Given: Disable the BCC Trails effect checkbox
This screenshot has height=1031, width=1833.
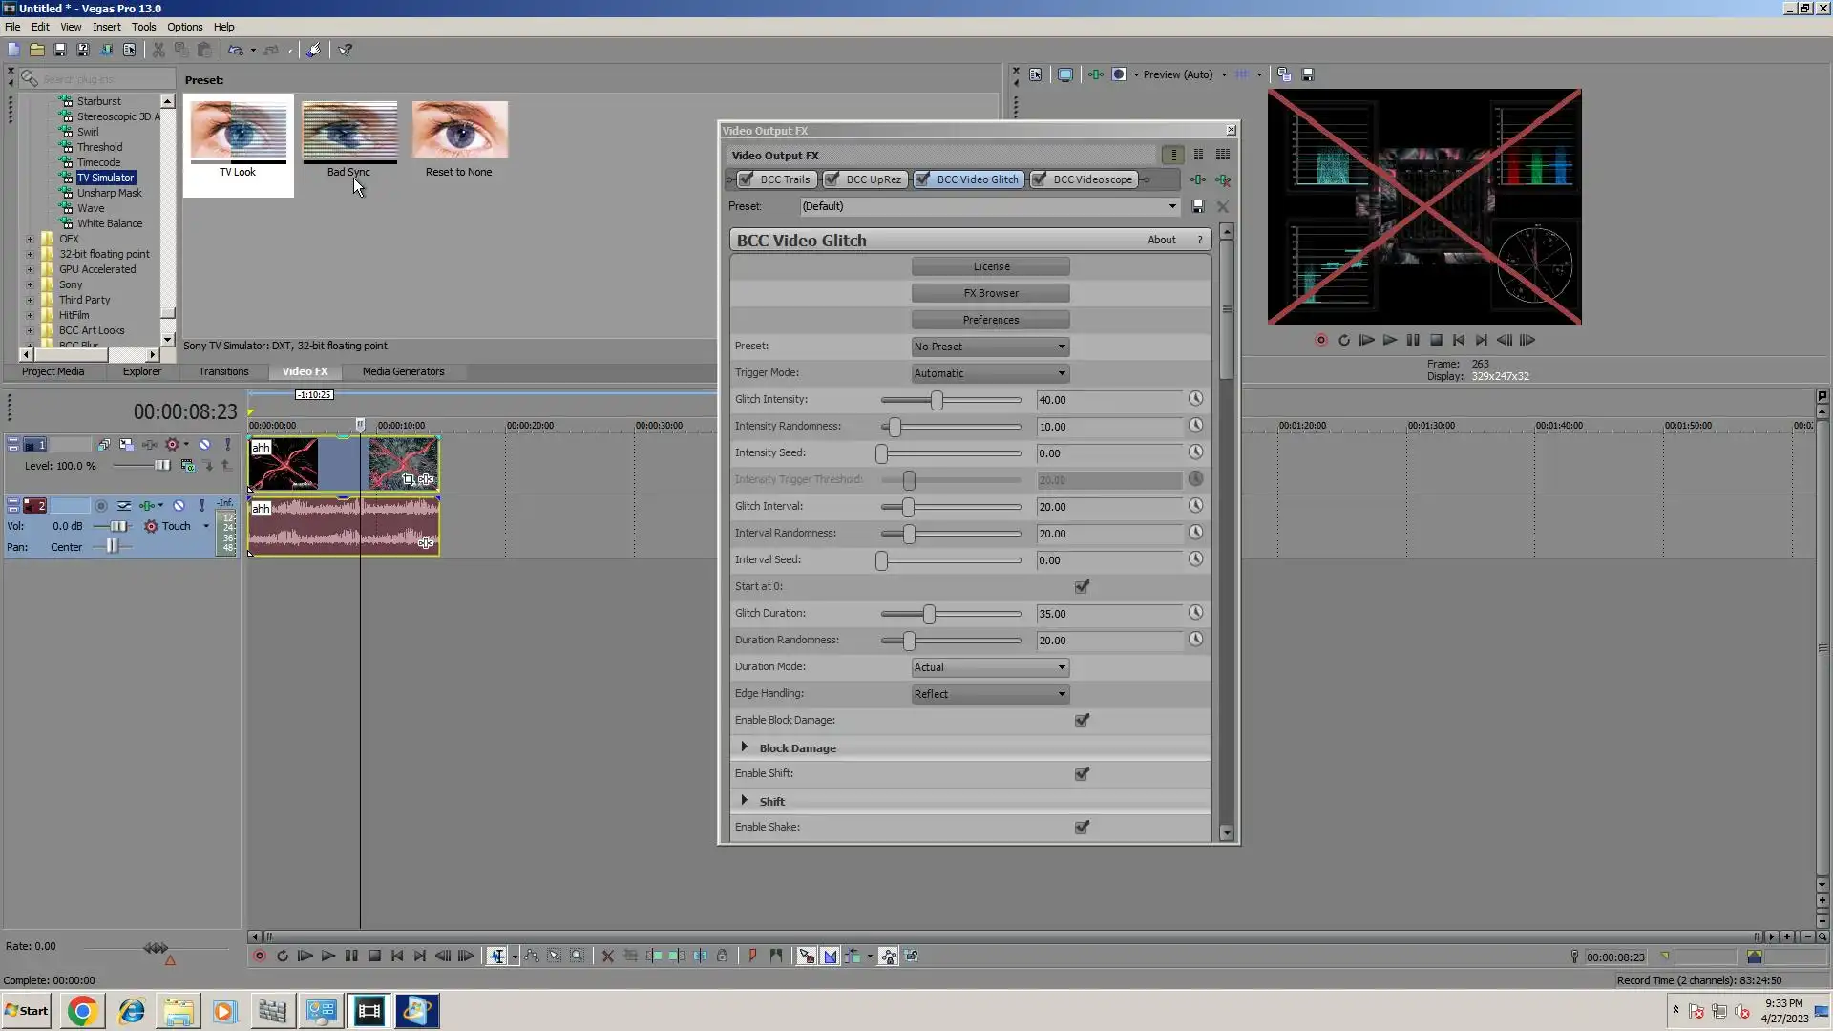Looking at the screenshot, I should (x=747, y=179).
